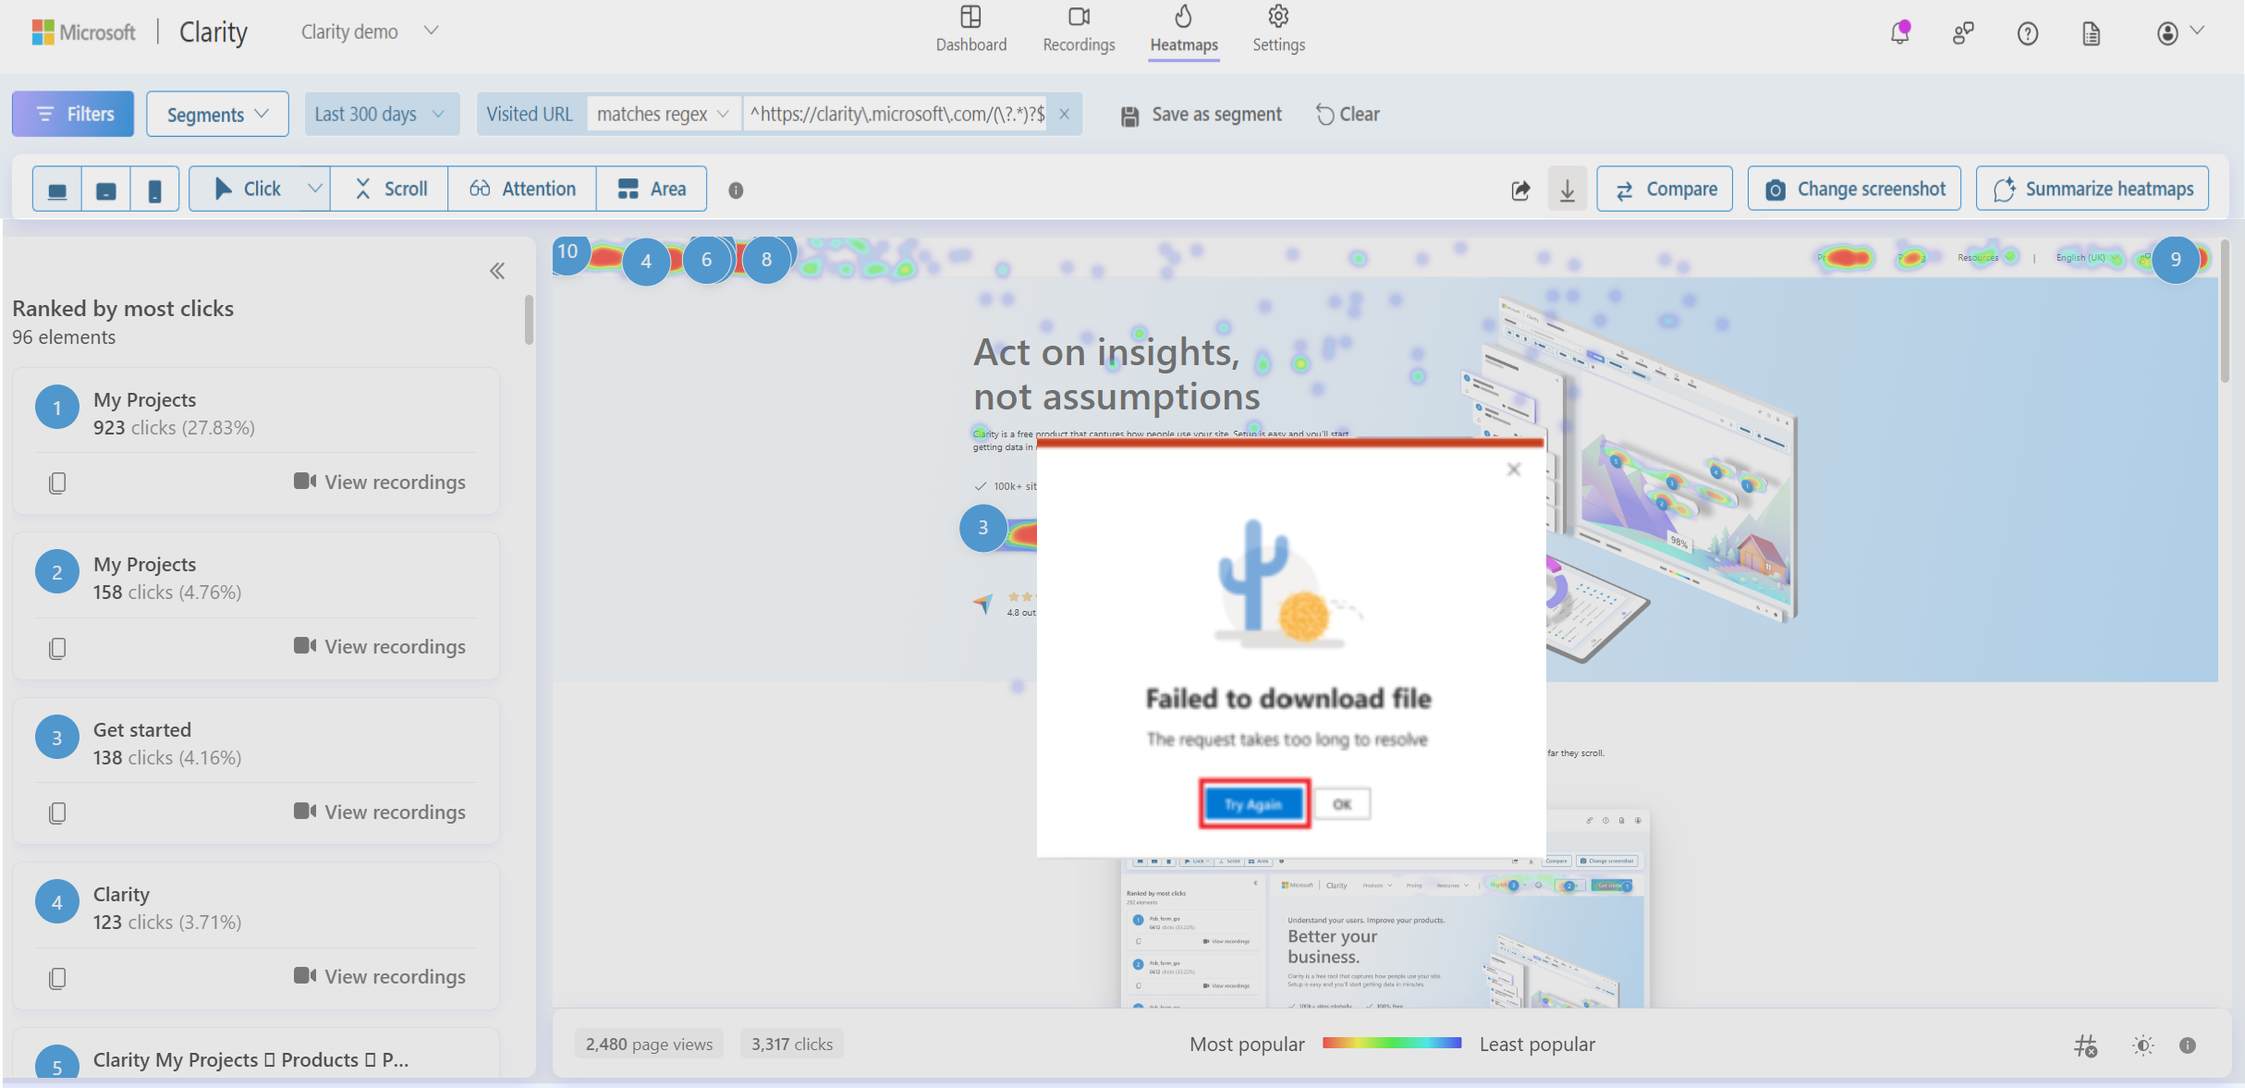Download the heatmap

click(1568, 189)
